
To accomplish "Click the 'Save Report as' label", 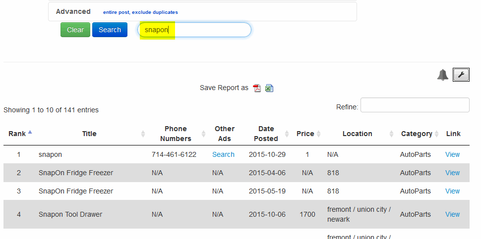I will (x=224, y=88).
